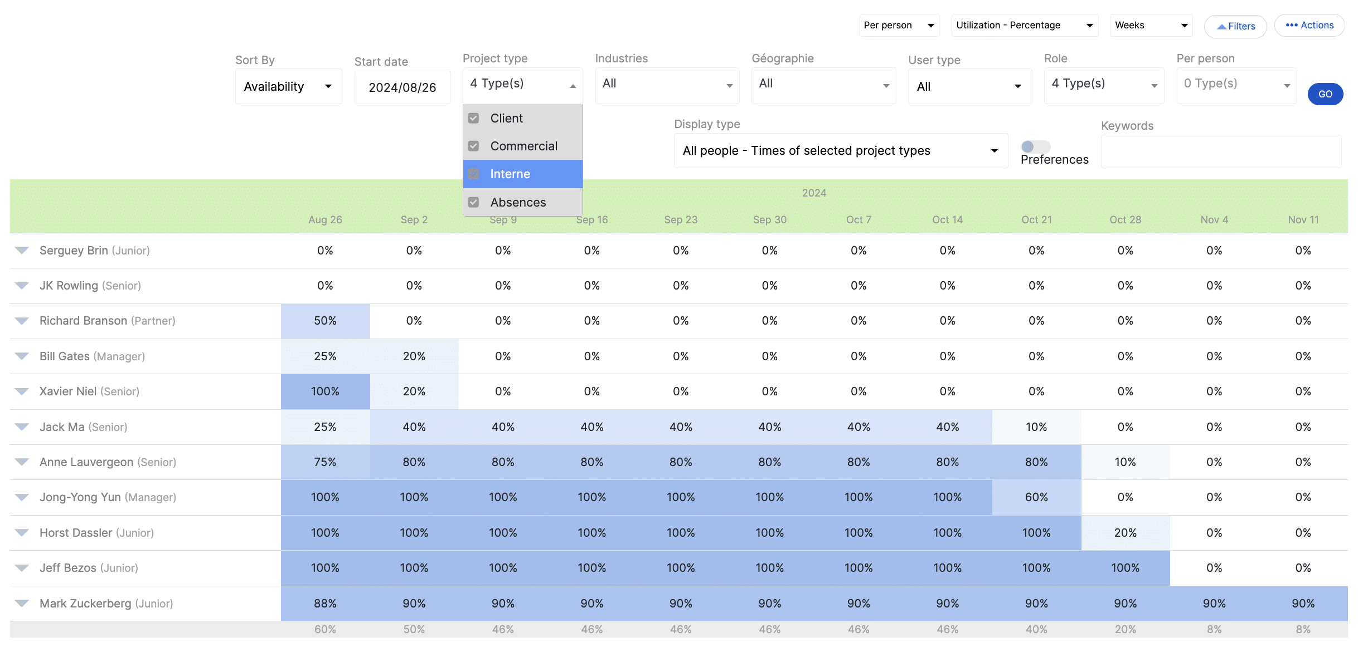Uncheck the Client project type checkbox
Screen dimensions: 1358x647
(x=474, y=118)
